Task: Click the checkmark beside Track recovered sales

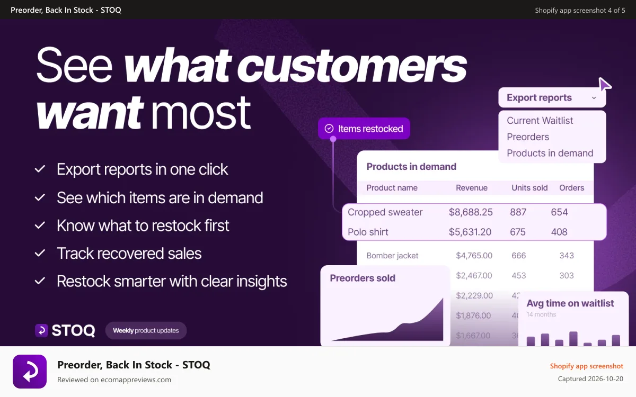Action: click(x=40, y=254)
